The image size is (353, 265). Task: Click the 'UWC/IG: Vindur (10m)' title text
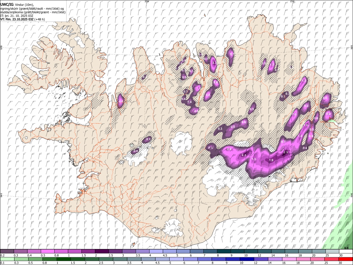[17, 5]
